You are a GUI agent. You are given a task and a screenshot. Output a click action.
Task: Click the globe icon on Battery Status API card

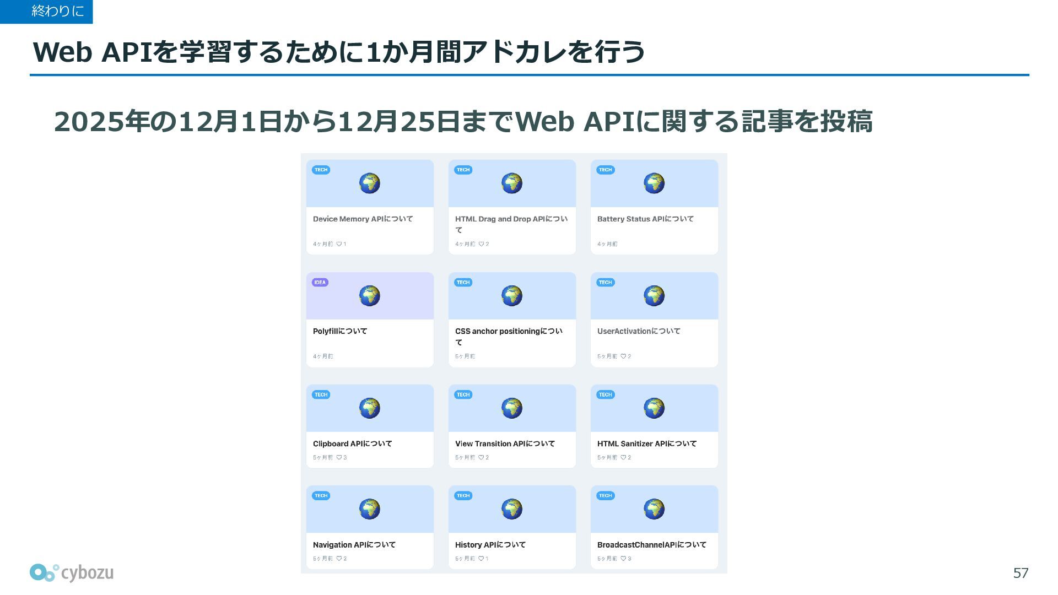tap(654, 183)
